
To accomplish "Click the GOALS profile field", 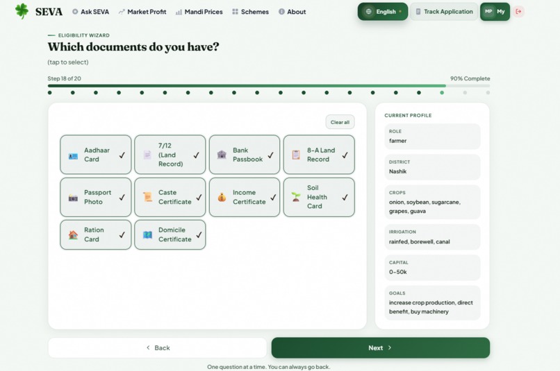I will [x=432, y=302].
